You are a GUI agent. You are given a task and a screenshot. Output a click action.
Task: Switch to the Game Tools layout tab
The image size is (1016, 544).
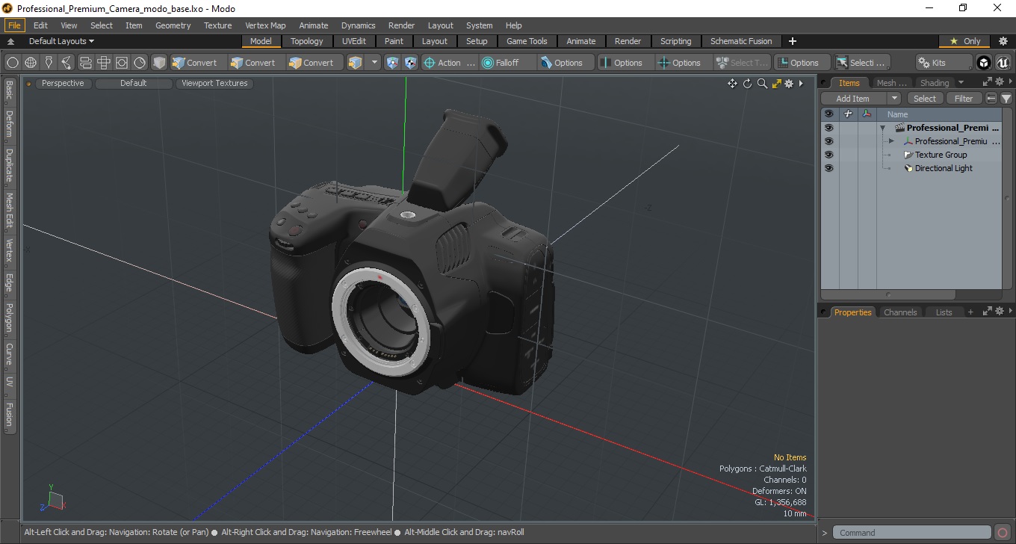[527, 41]
